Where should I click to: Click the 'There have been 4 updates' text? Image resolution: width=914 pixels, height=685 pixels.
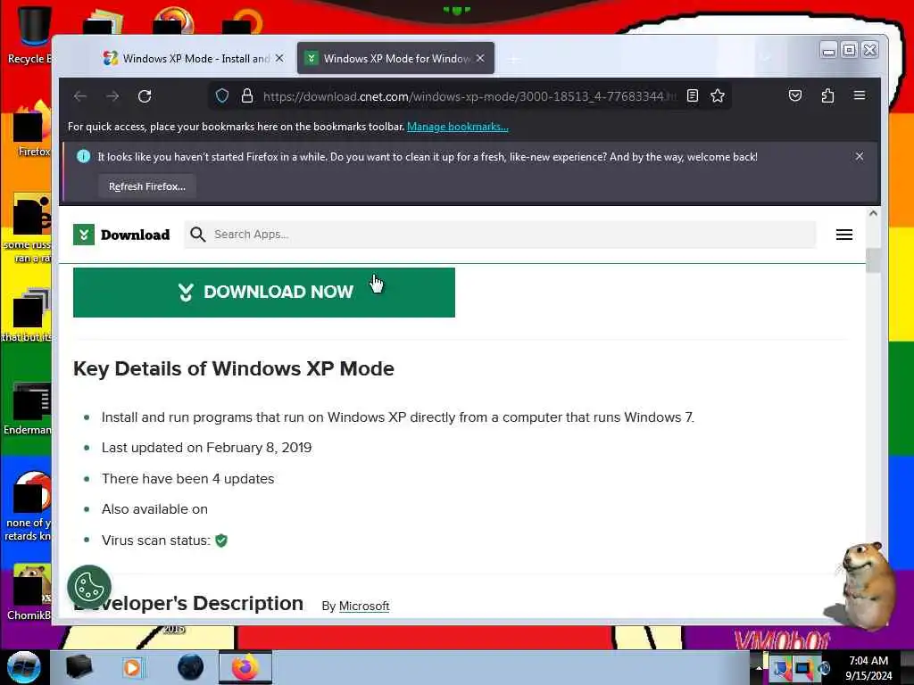(187, 479)
